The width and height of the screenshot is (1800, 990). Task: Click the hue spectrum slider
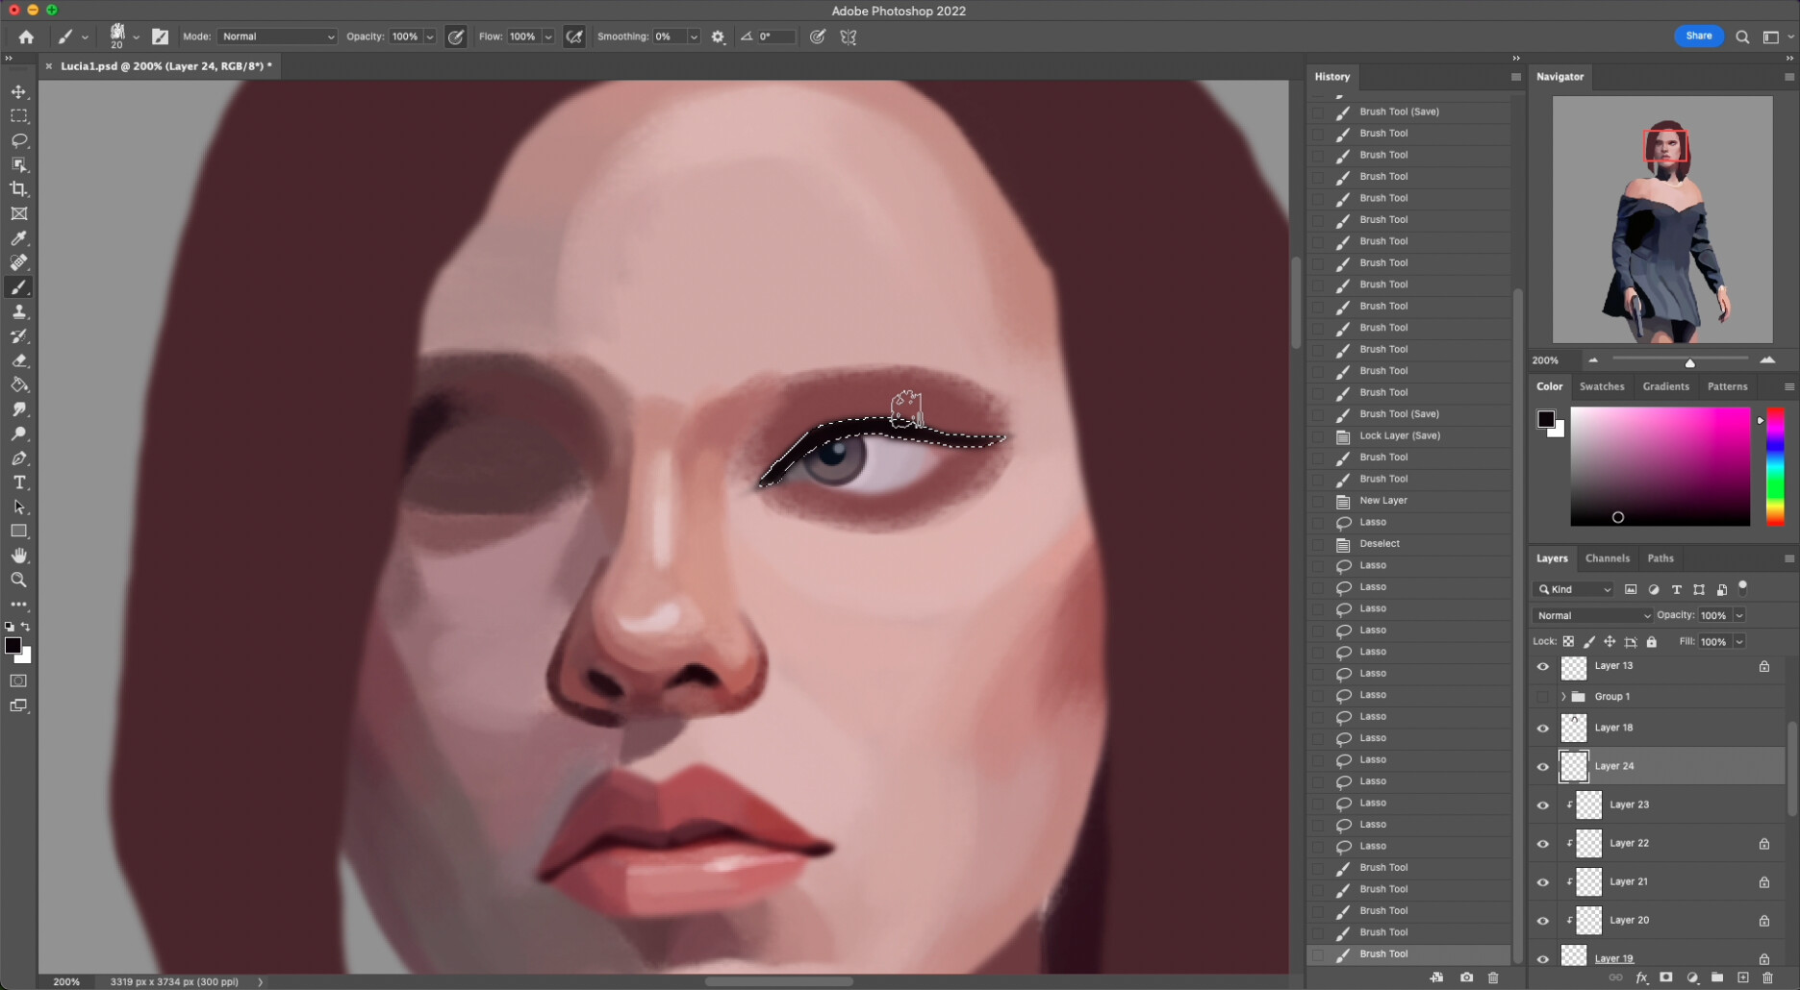(1775, 466)
